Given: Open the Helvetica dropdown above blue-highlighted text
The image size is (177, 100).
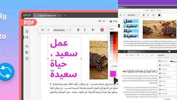Looking at the screenshot, I should pyautogui.click(x=133, y=15).
